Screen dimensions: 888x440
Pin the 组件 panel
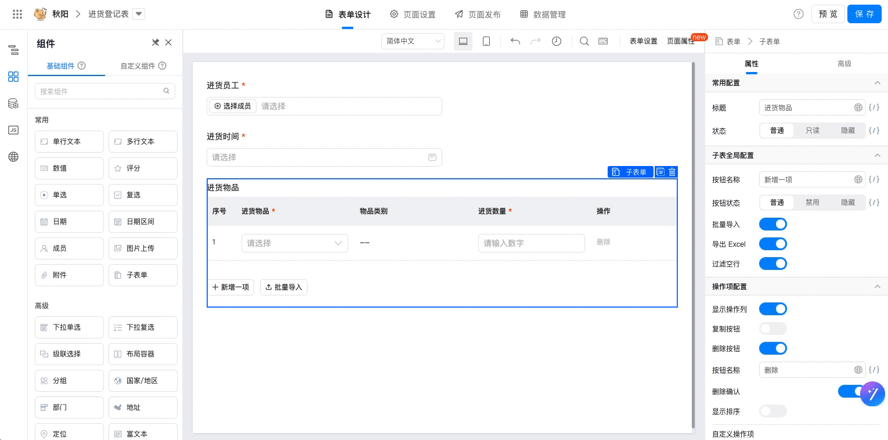tap(156, 42)
